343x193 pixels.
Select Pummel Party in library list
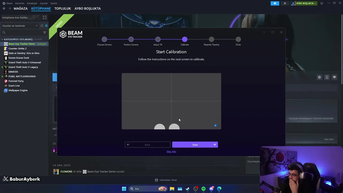[16, 81]
